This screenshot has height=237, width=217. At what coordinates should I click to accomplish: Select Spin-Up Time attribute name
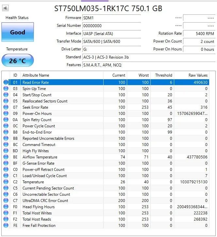pyautogui.click(x=34, y=89)
